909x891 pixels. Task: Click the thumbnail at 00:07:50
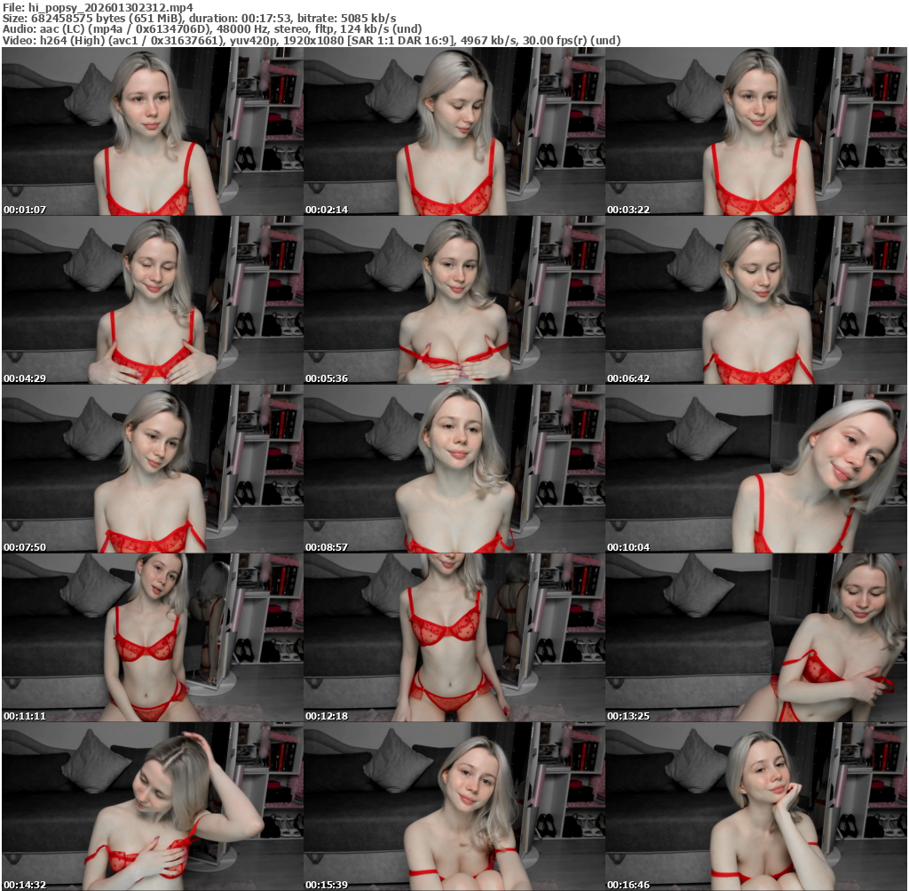tap(153, 469)
